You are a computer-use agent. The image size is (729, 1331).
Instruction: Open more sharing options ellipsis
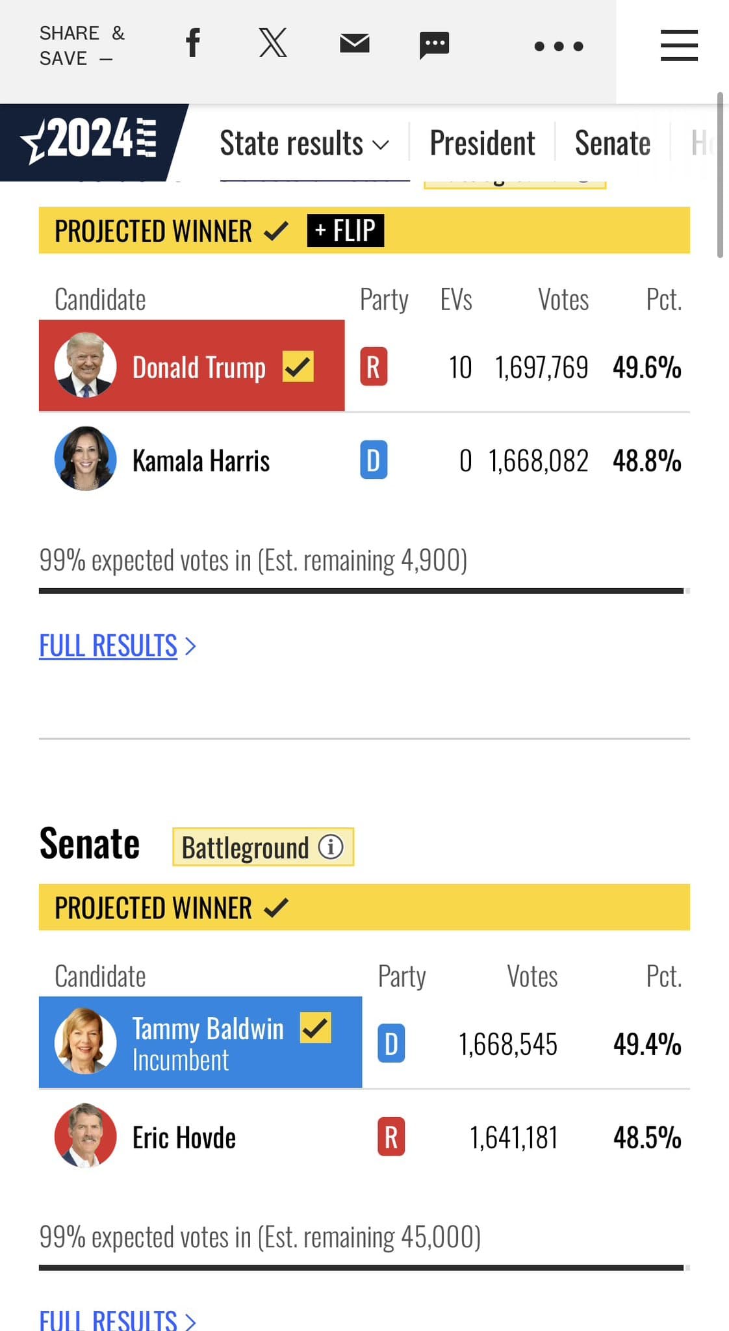click(x=559, y=46)
